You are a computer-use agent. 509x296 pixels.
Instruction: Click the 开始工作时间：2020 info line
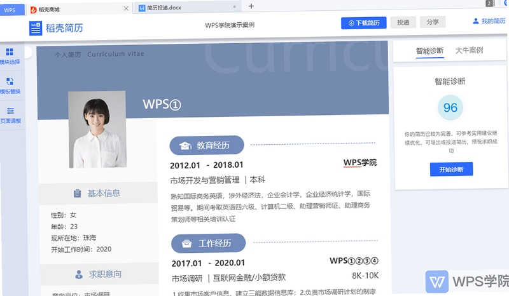81,250
